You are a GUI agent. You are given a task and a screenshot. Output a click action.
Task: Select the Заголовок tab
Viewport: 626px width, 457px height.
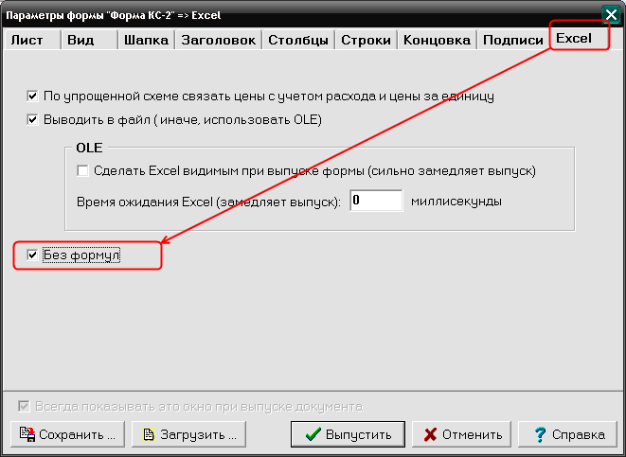point(218,40)
